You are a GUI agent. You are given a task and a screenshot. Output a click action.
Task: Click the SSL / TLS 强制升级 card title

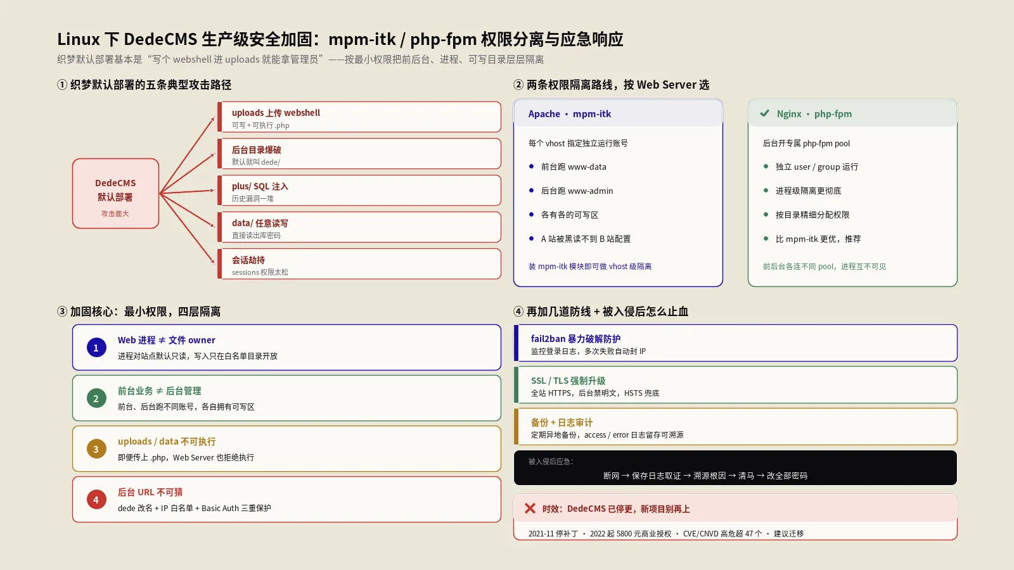click(568, 381)
